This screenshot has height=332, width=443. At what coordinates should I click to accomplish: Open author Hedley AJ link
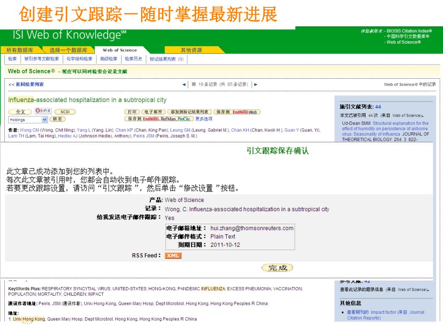coord(67,136)
